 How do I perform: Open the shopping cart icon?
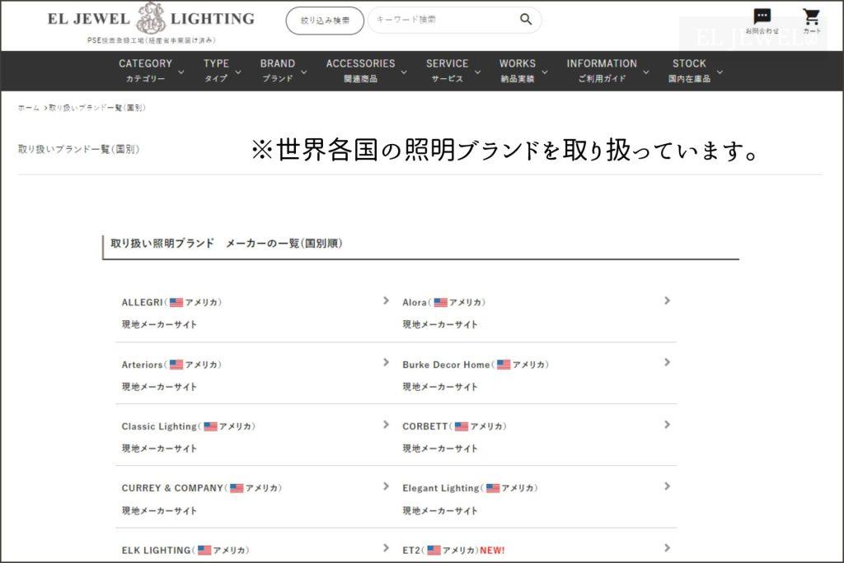[811, 18]
